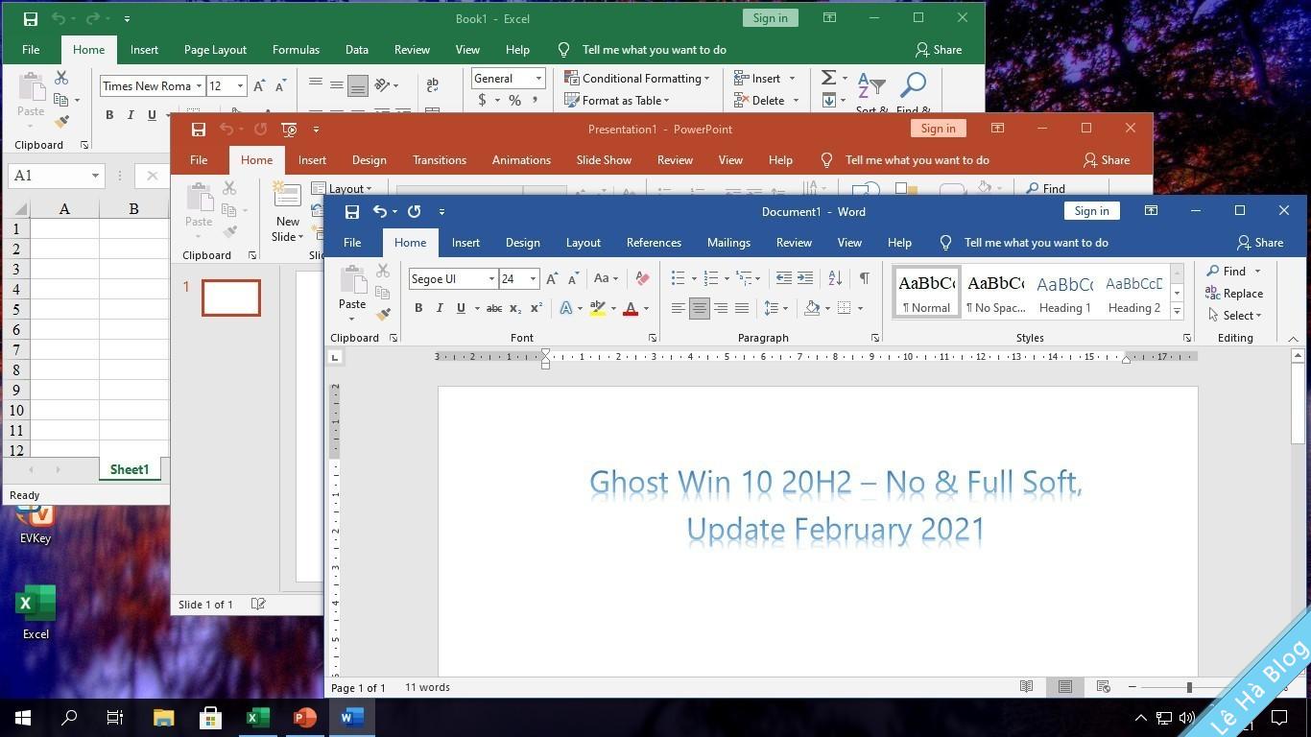Viewport: 1311px width, 737px height.
Task: Click the Sign in button in Word
Action: tap(1091, 211)
